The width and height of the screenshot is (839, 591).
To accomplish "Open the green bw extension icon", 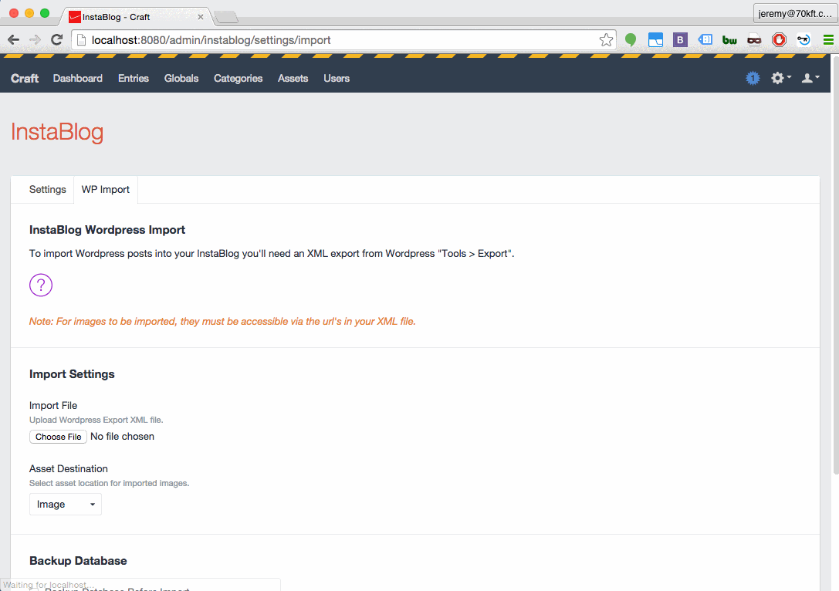I will pos(729,40).
